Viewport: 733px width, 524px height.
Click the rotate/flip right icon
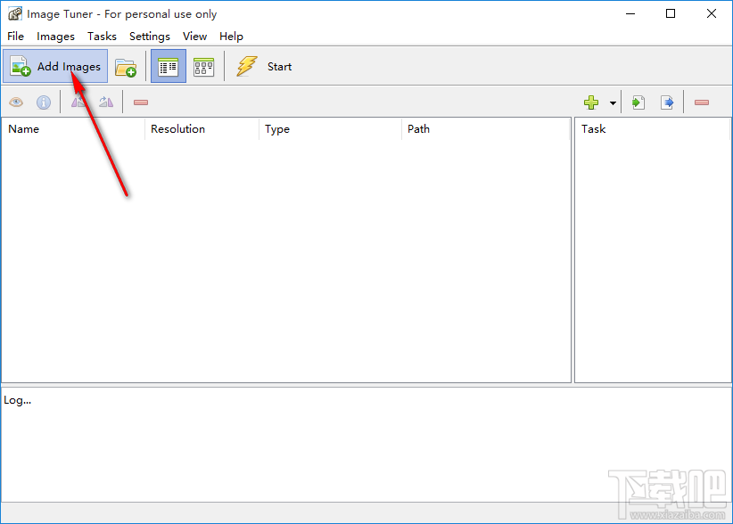[105, 102]
